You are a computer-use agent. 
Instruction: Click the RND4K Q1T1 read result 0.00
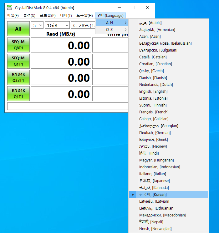(x=61, y=94)
